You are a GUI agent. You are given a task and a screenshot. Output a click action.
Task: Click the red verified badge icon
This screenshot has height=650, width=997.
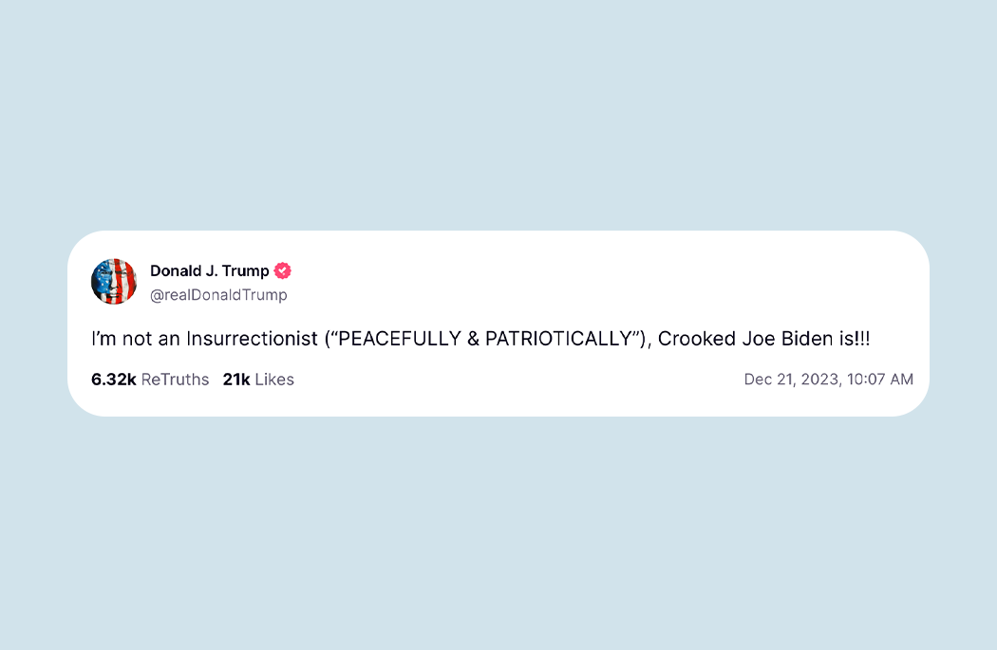tap(282, 270)
